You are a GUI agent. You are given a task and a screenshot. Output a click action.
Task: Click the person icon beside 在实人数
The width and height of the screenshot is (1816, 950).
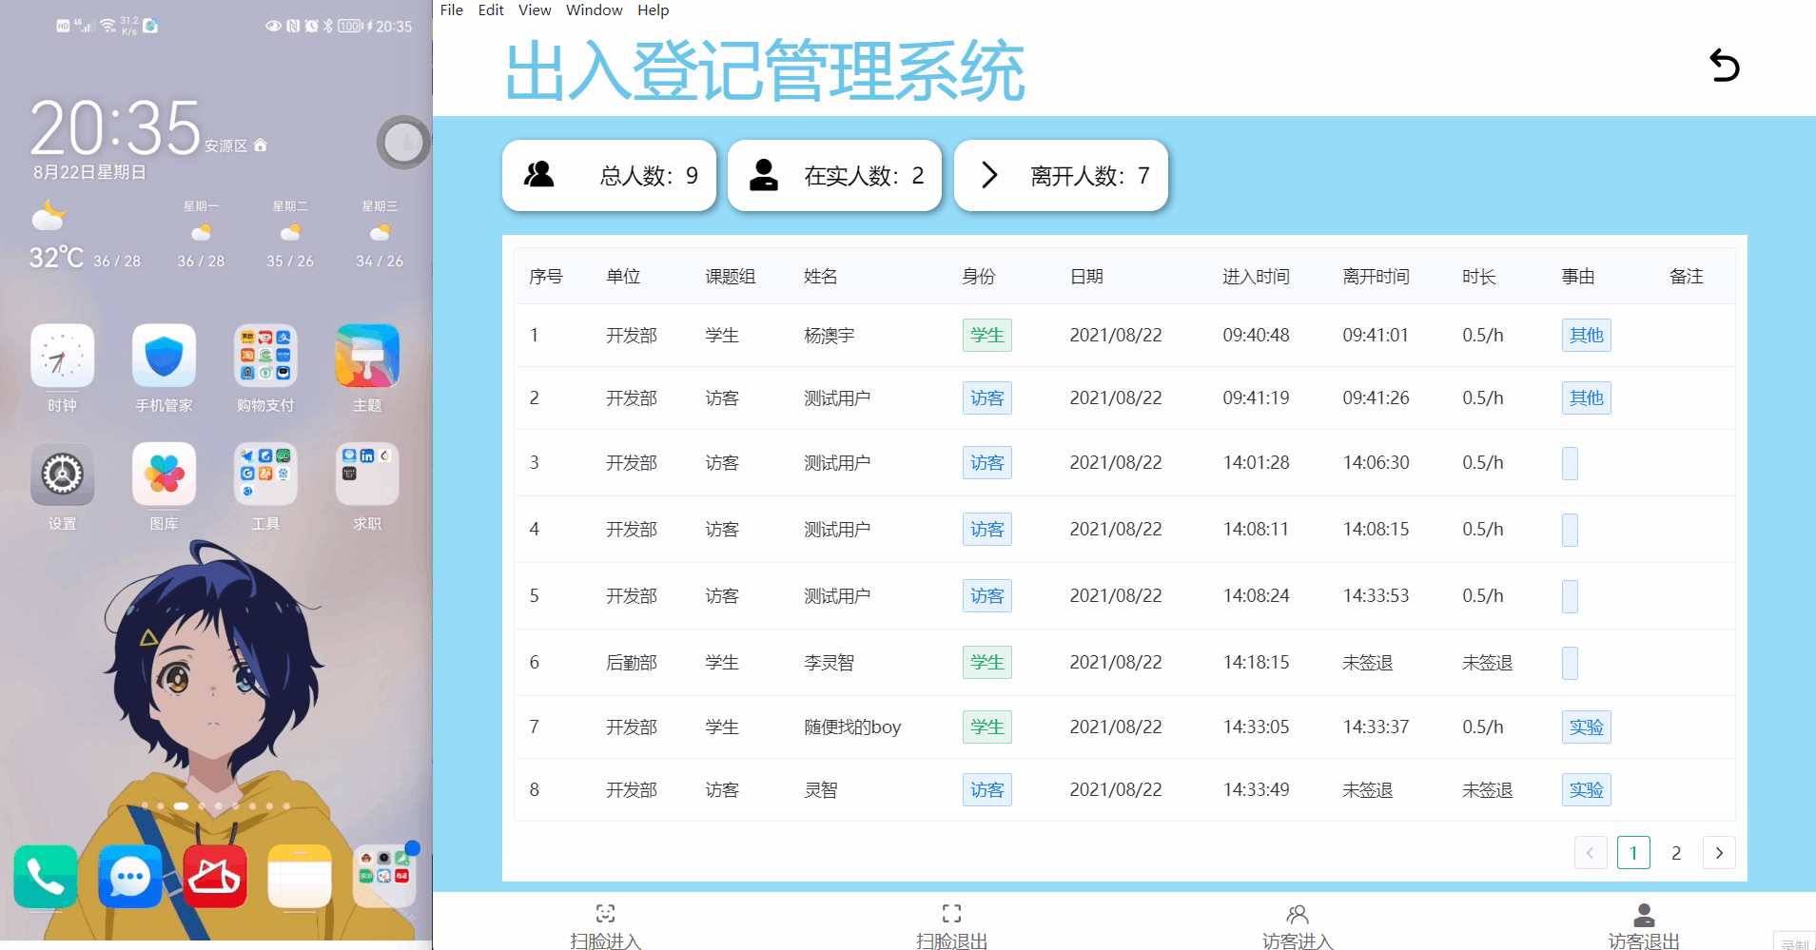pyautogui.click(x=763, y=175)
